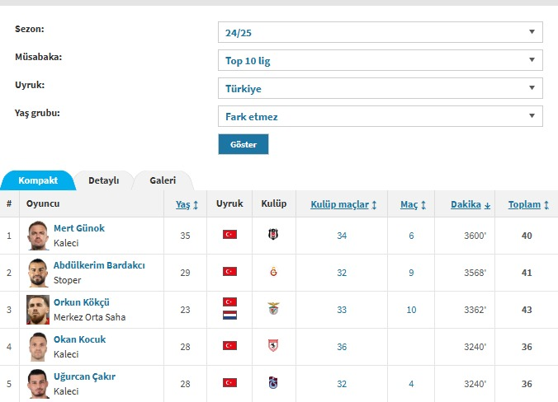This screenshot has width=558, height=402.
Task: Open the Yaş grubu Fark etmez dropdown
Action: click(380, 116)
